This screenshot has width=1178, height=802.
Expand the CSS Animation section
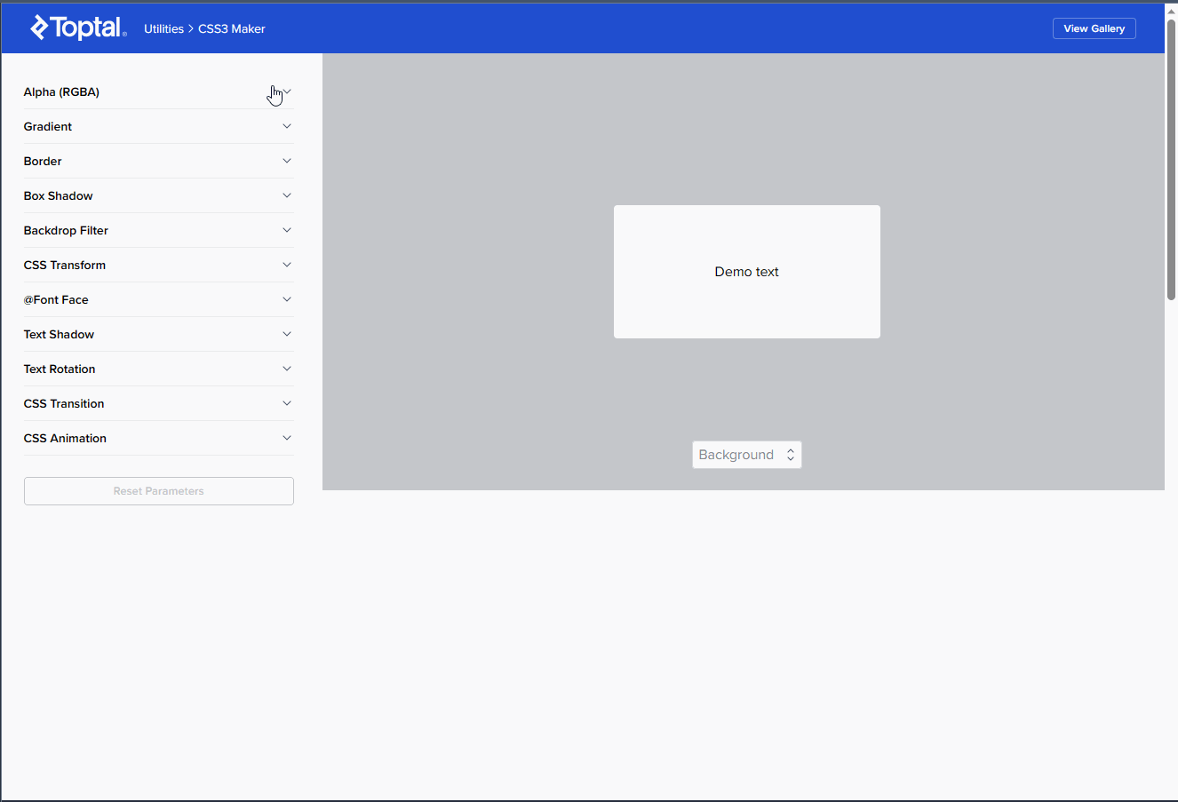158,439
